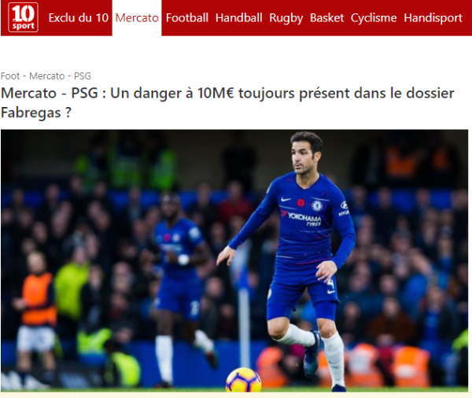
Task: Select the Mercato tab
Action: (x=137, y=18)
